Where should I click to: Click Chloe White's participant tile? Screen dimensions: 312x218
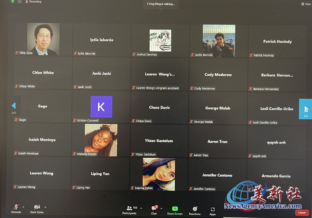click(43, 73)
